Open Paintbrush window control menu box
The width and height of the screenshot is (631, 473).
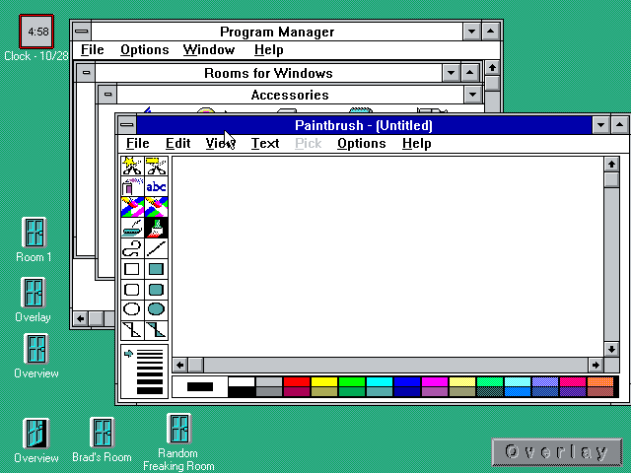point(127,125)
